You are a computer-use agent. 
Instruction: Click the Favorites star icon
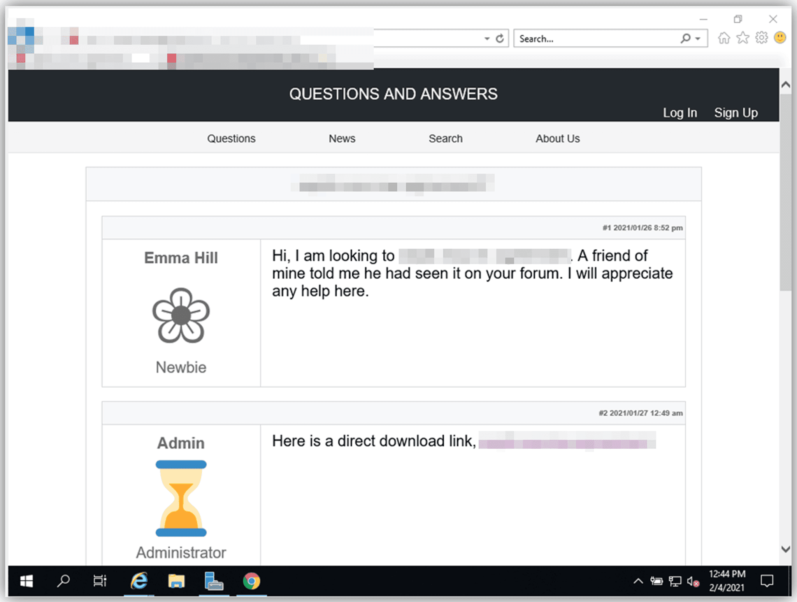pyautogui.click(x=743, y=38)
